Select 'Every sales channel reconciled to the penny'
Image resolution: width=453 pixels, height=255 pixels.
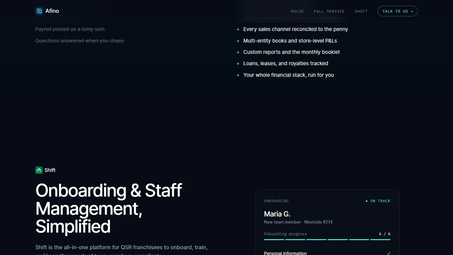click(296, 29)
